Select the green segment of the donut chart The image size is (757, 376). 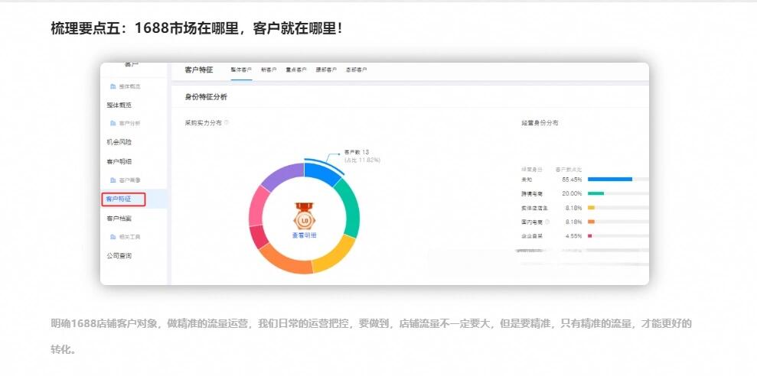(351, 208)
